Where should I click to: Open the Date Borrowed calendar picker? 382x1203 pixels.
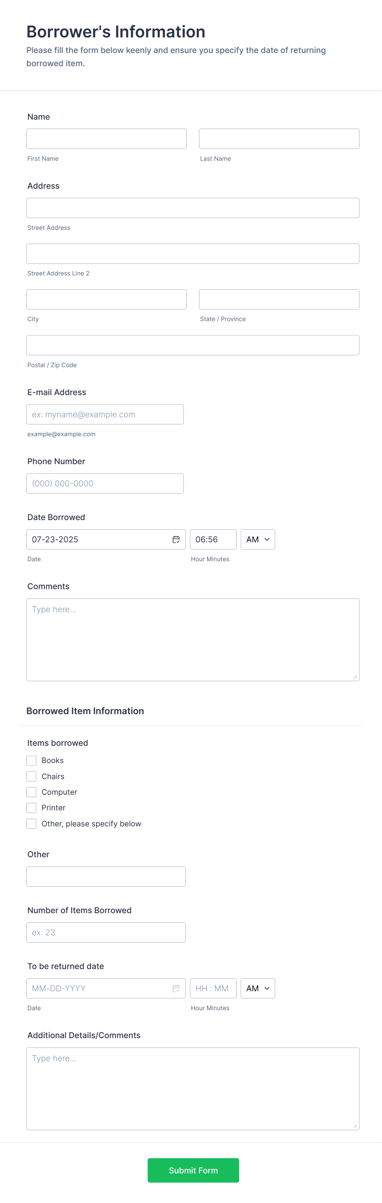[x=176, y=539]
